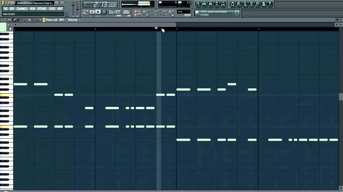Select the Slice tool in piano roll
Screen dimensions: 343x192
click(x=29, y=20)
